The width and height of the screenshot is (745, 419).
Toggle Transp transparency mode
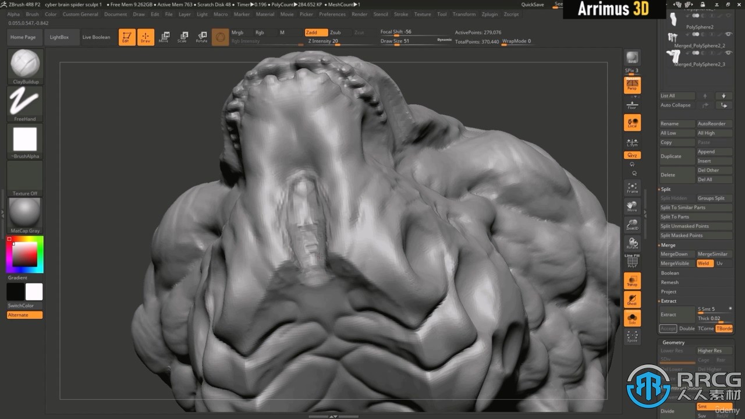[632, 281]
